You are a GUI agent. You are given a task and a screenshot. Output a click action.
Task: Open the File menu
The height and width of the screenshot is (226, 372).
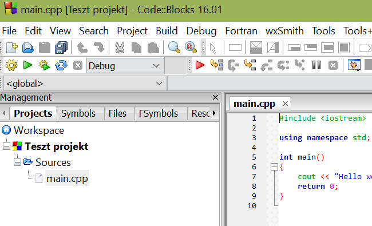(x=9, y=31)
